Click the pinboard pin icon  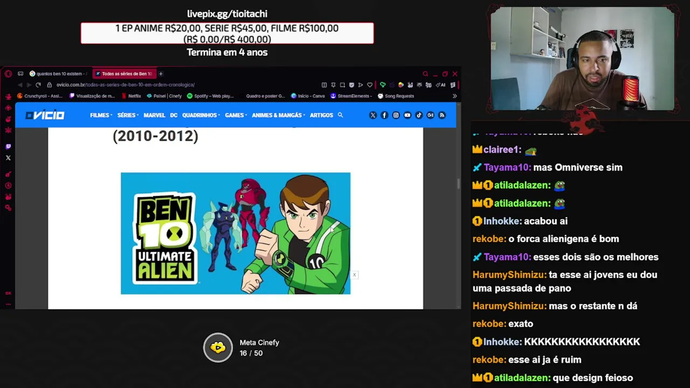click(x=333, y=85)
